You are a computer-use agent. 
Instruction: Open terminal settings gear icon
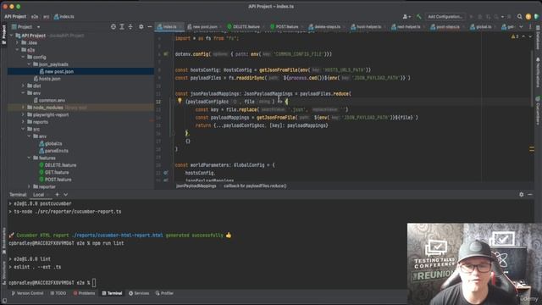coord(522,194)
